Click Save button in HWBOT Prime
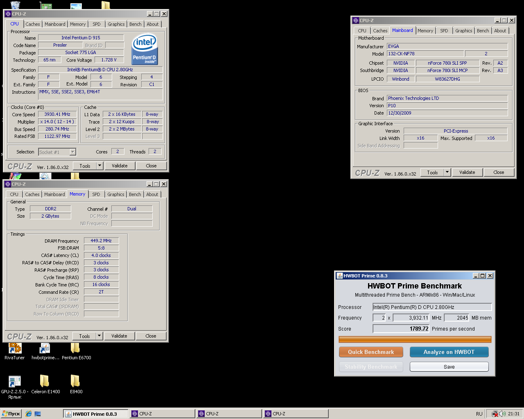Image resolution: width=524 pixels, height=419 pixels. click(x=449, y=367)
